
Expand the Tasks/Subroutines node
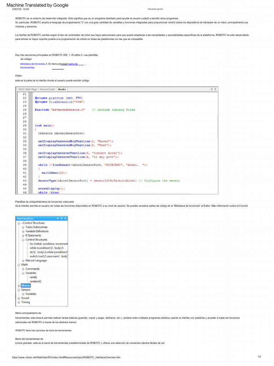point(23,227)
